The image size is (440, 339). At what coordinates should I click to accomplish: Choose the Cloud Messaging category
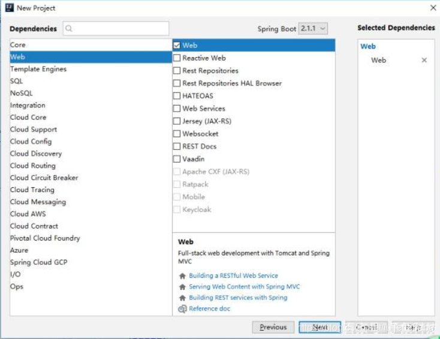[91, 202]
